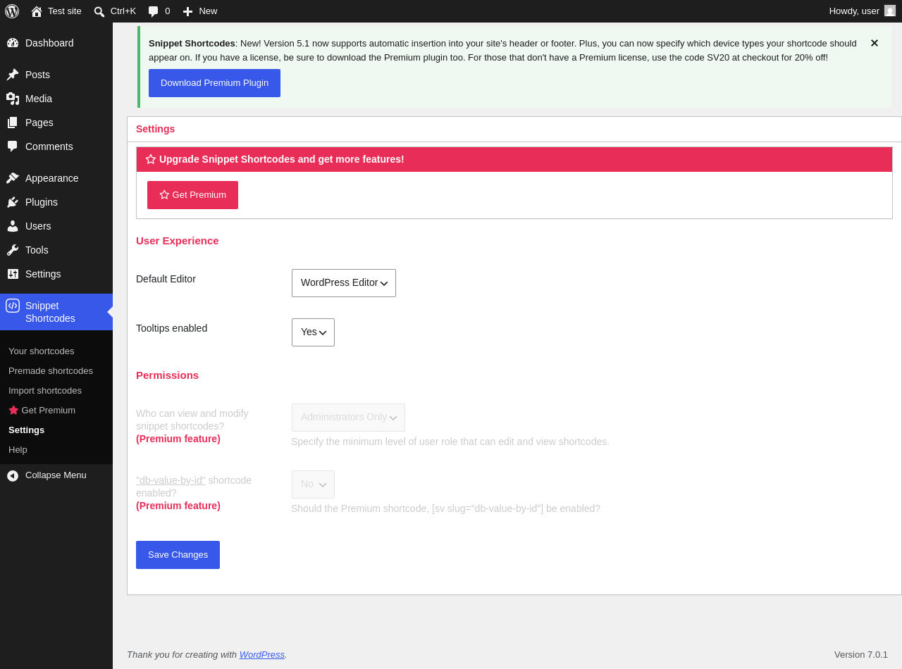The width and height of the screenshot is (902, 669).
Task: Open the Plugins menu item
Action: coord(56,202)
